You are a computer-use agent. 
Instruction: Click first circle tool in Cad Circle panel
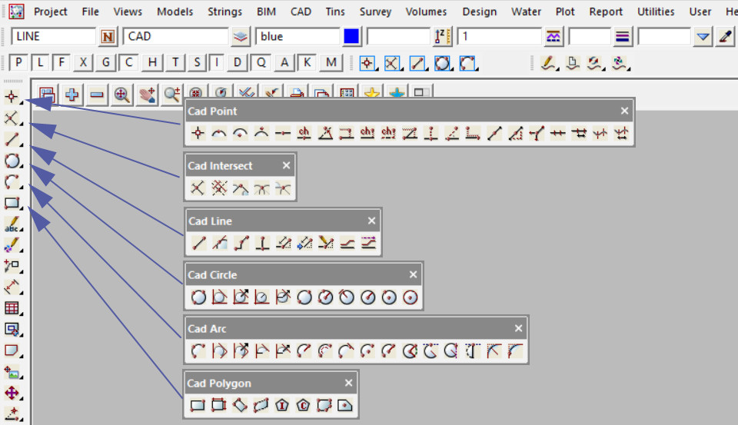click(198, 297)
